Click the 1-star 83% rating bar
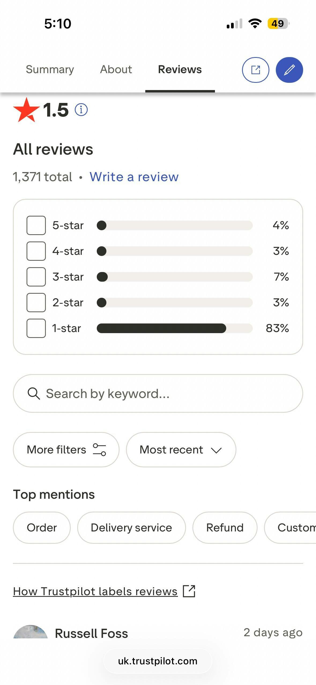Viewport: 316px width, 685px height. click(x=174, y=328)
